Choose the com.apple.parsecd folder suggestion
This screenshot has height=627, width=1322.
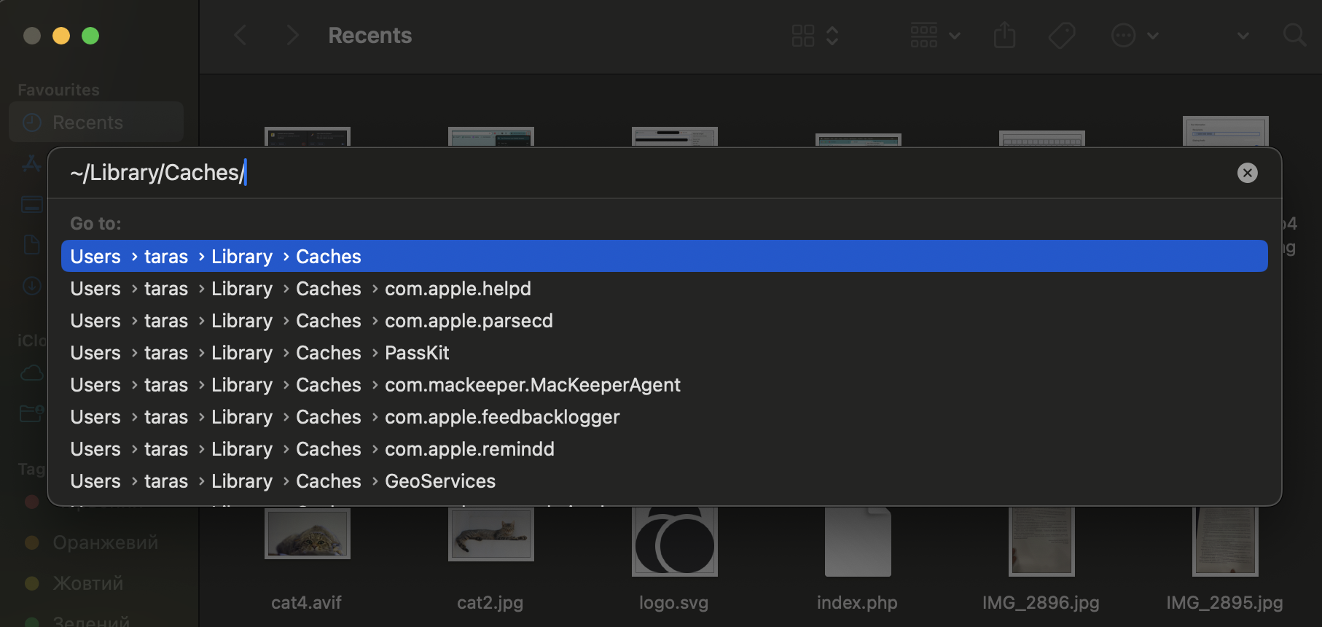click(664, 321)
